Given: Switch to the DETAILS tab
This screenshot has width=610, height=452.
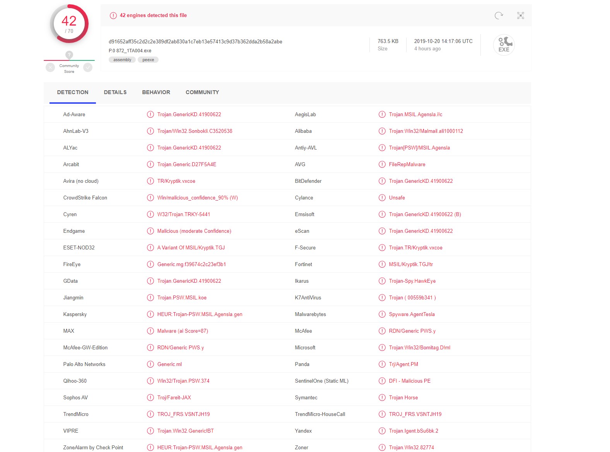Looking at the screenshot, I should (x=115, y=92).
